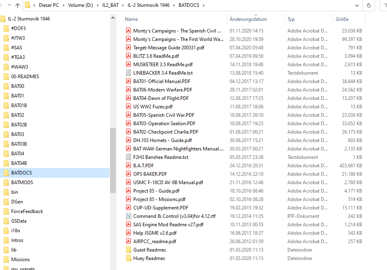Select BAT02-Checkpoint Charlie.PDF
The height and width of the screenshot is (270, 387).
coord(166,132)
